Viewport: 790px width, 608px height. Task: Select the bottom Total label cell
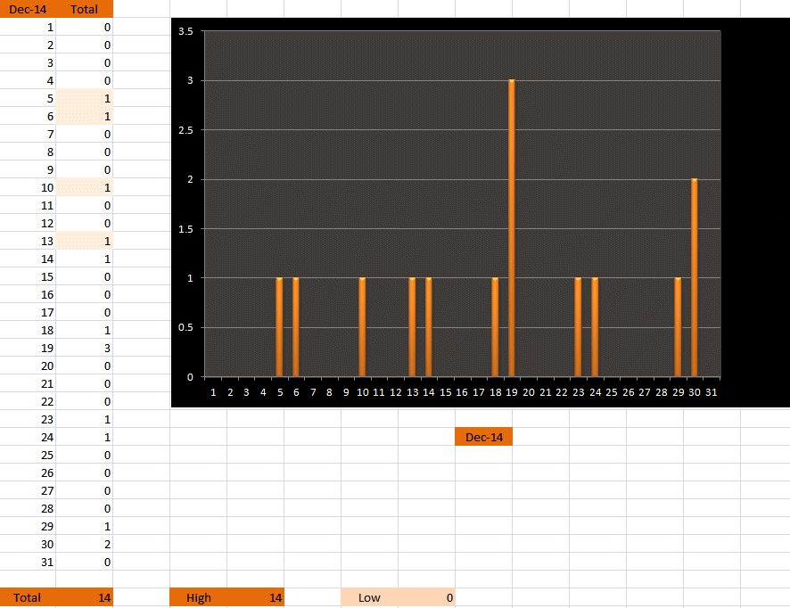[28, 597]
